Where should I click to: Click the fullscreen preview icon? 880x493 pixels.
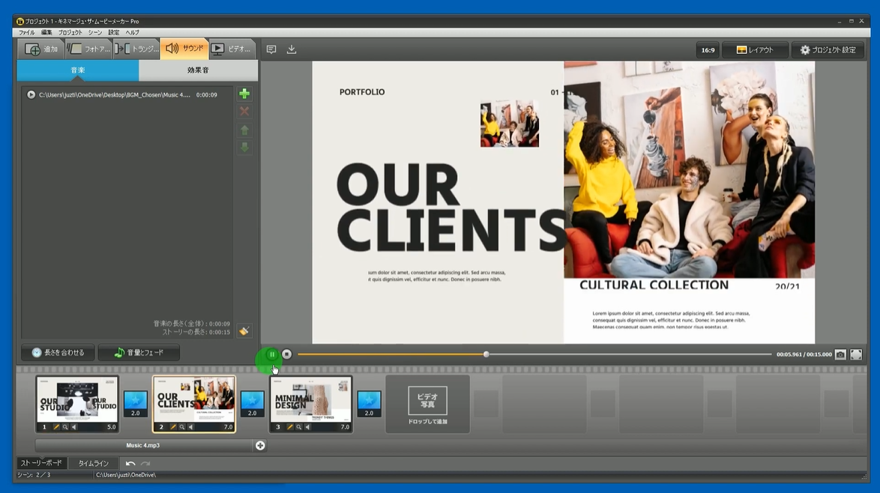tap(856, 354)
